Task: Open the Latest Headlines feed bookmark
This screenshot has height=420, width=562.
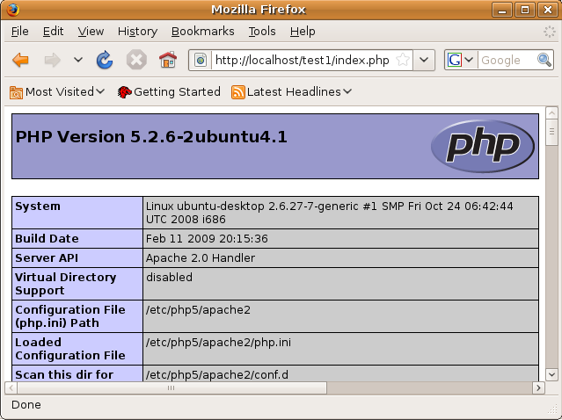Action: coord(291,92)
